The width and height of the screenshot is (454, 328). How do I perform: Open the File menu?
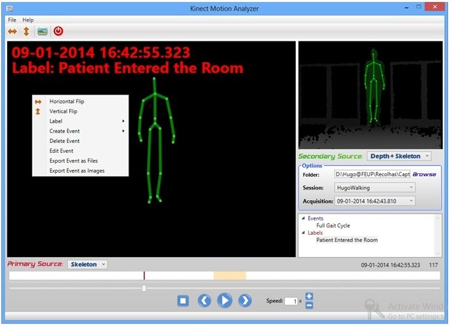click(12, 20)
